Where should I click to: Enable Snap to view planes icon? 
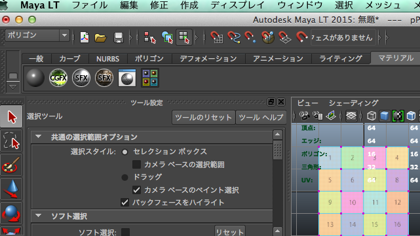[284, 37]
